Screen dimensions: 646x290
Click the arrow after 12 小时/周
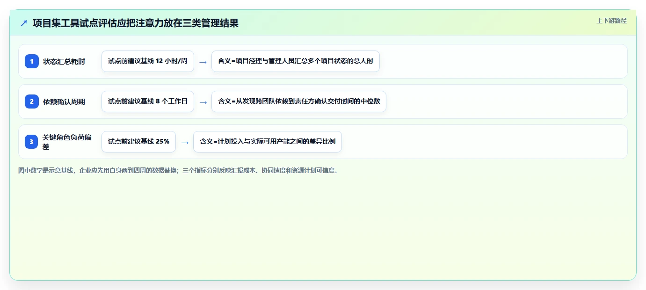tap(203, 62)
